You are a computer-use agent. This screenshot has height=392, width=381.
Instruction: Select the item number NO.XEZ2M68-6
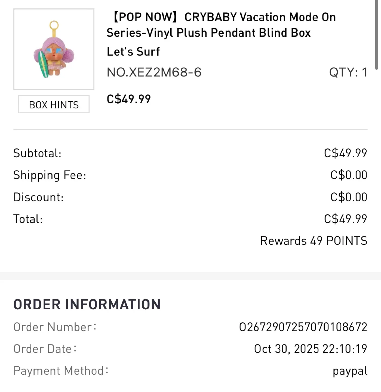[x=154, y=72]
